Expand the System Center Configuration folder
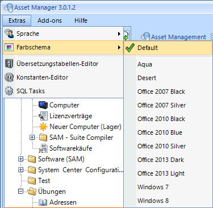Image resolution: width=213 pixels, height=208 pixels. 20,170
